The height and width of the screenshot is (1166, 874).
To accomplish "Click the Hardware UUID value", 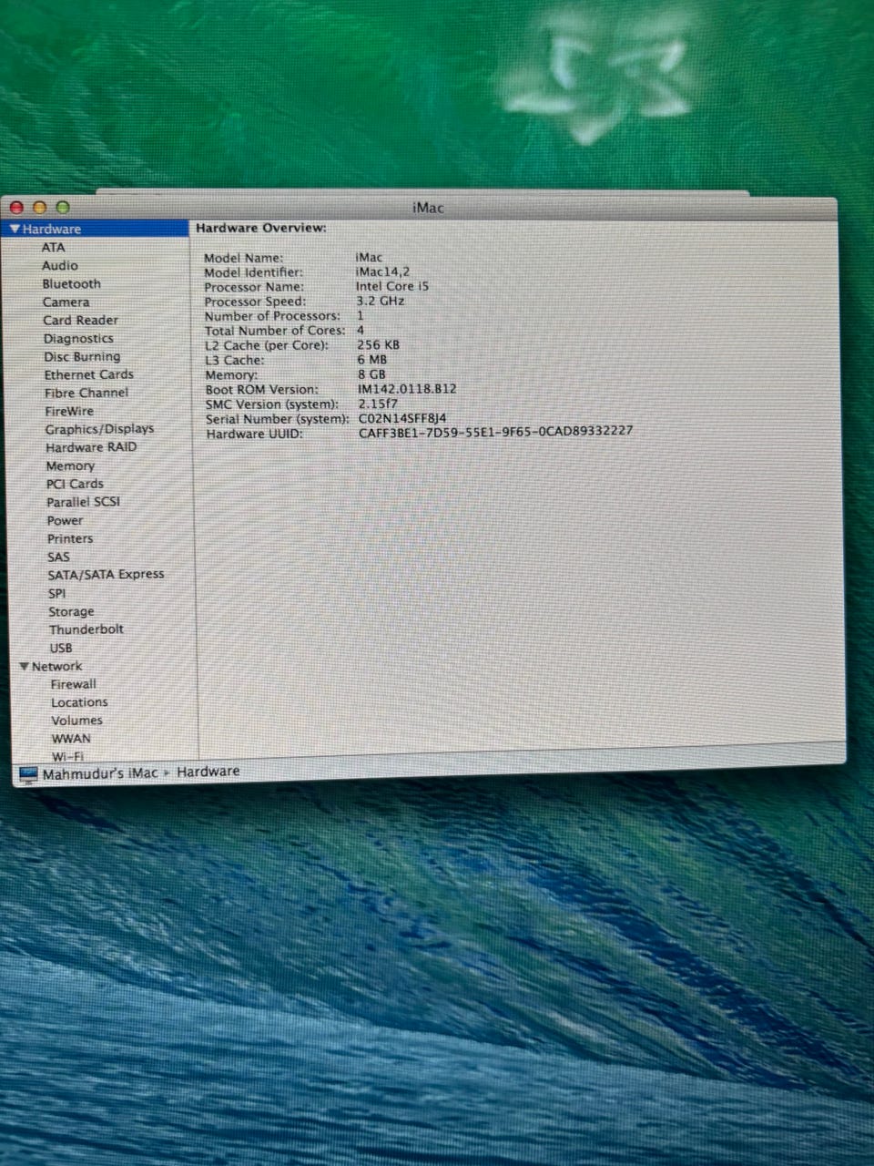I will [495, 431].
